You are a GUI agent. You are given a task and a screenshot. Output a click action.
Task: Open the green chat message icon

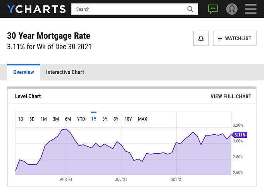click(x=213, y=9)
